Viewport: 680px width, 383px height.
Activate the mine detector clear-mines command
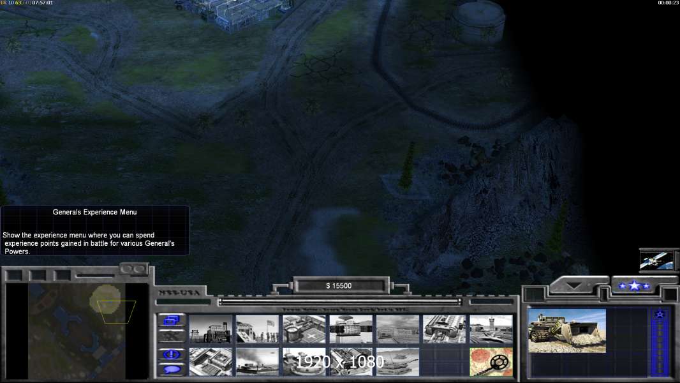[x=491, y=362]
